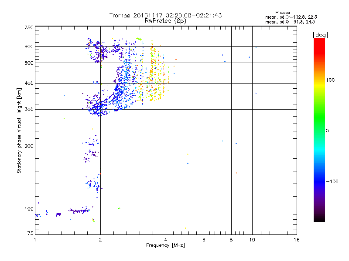Click the orange data point below 200 km near 8 MHz
Screen dimensions: 349x261
[x=236, y=173]
